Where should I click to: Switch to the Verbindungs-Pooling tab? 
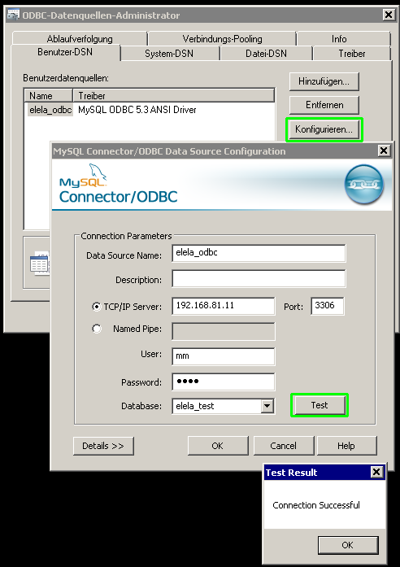(222, 39)
